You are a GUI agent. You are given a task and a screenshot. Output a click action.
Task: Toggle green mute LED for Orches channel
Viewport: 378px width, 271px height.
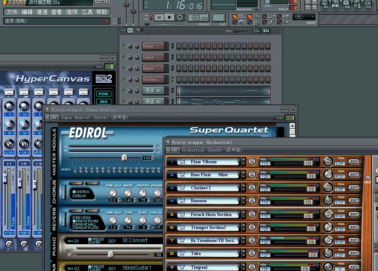coord(124,79)
